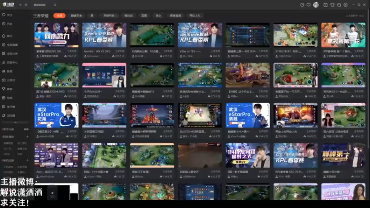Open 历史 clock item in the sidebar

(7, 24)
